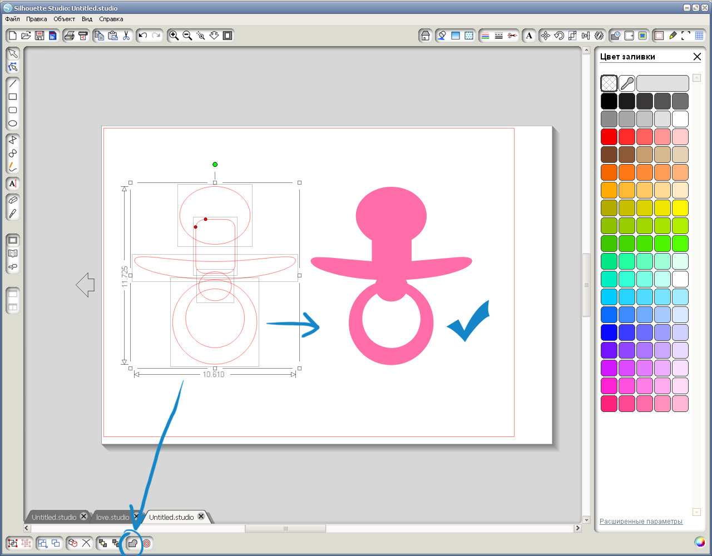Screen dimensions: 712x556
Task: Open the line color window
Action: point(486,36)
